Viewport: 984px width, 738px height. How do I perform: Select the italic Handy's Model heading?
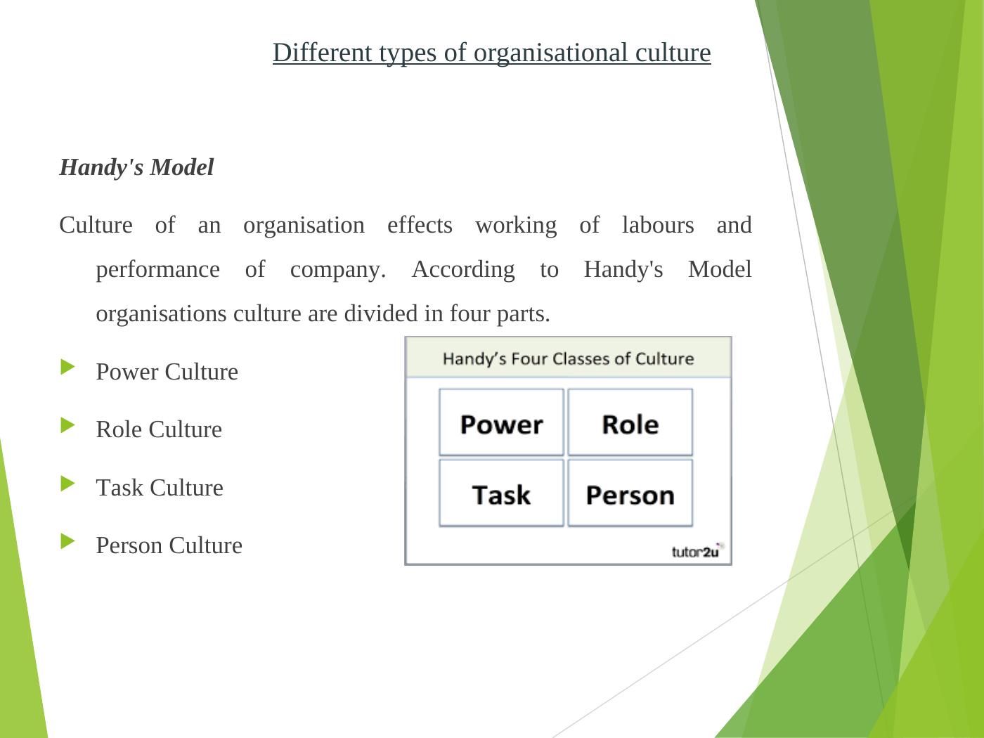(136, 167)
